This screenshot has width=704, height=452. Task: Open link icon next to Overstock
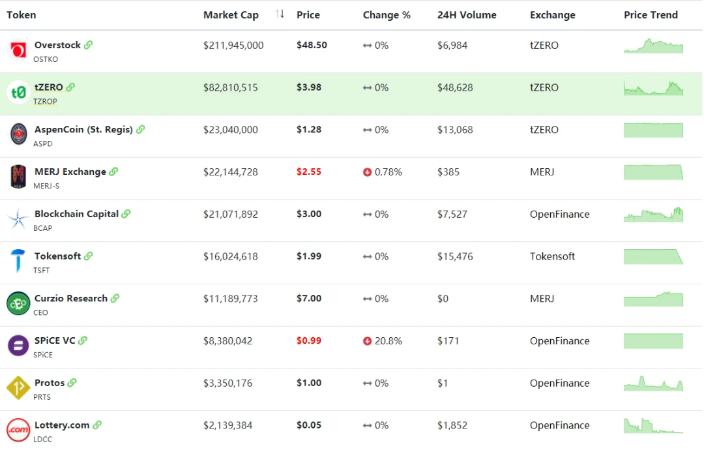pyautogui.click(x=89, y=45)
